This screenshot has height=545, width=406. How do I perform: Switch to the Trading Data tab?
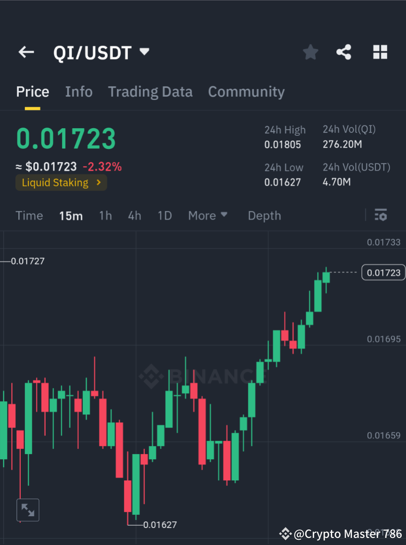point(150,91)
